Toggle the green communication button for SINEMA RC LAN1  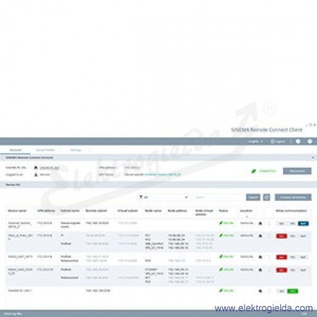tap(292, 291)
